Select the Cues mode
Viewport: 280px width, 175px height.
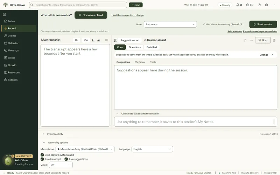(x=120, y=47)
